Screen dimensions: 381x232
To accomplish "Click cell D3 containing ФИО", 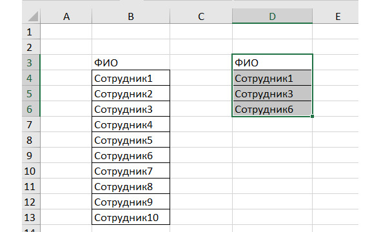I will point(273,63).
